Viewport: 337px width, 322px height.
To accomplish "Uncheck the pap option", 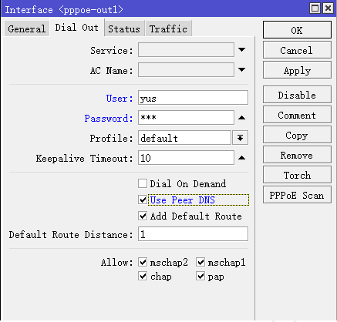I will coord(201,276).
